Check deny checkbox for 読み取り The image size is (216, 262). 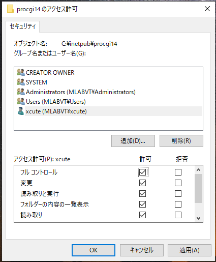coord(178,215)
